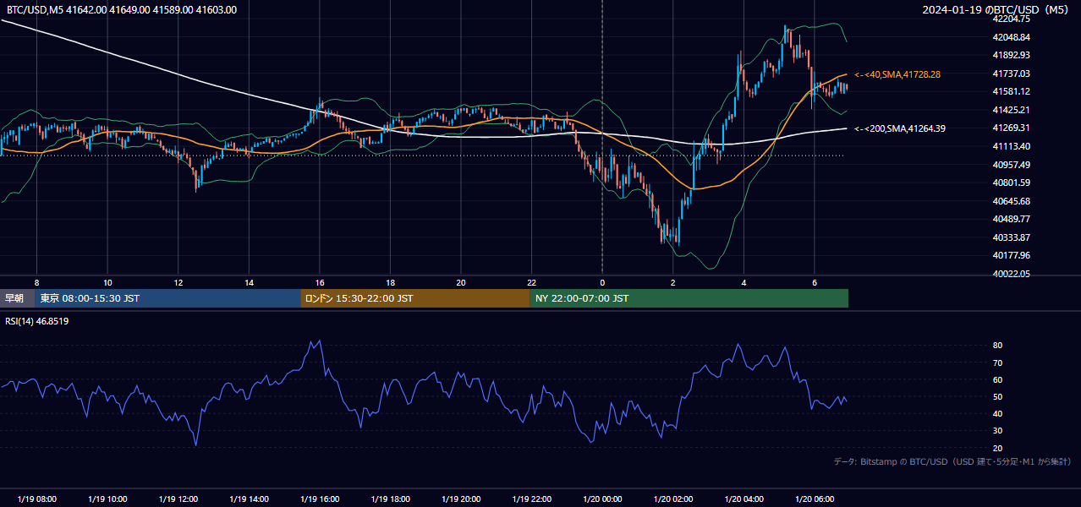Click bottom time label 1/20 00:00
Viewport: 1081px width, 507px height.
pos(602,499)
